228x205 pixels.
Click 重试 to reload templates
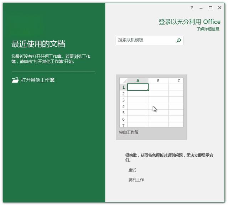[132, 170]
